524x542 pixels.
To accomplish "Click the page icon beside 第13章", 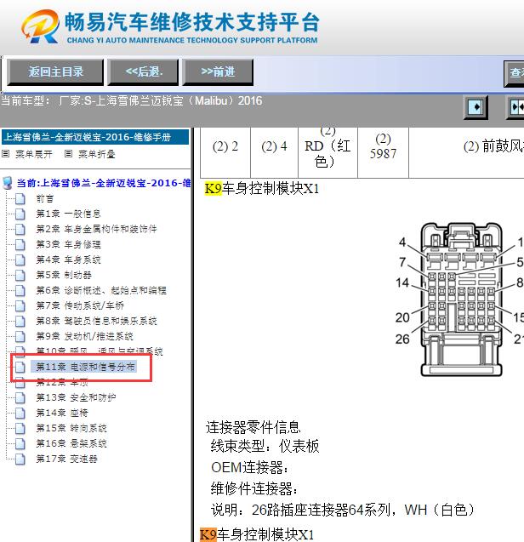I will 20,397.
